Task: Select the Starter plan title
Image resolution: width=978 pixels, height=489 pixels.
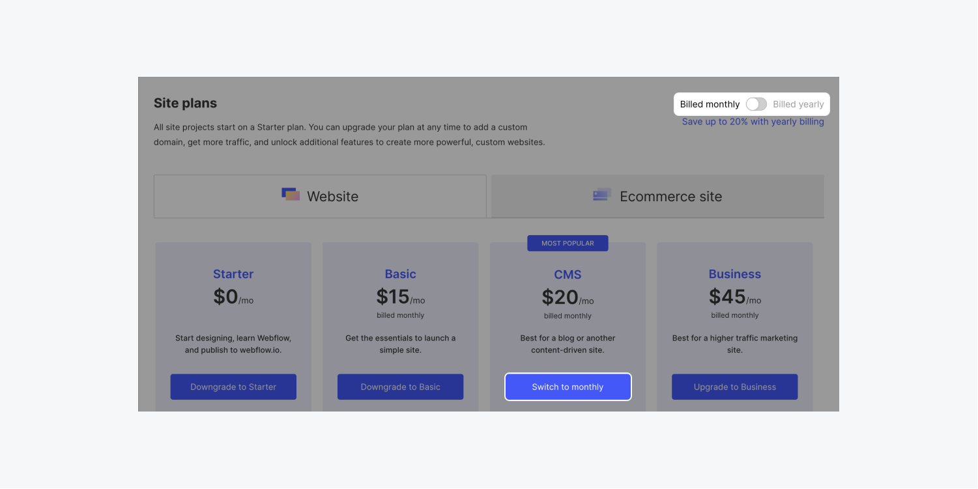Action: click(233, 274)
